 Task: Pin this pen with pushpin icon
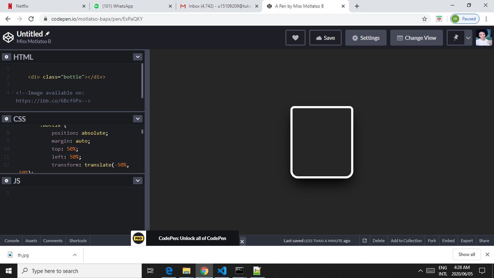[456, 37]
